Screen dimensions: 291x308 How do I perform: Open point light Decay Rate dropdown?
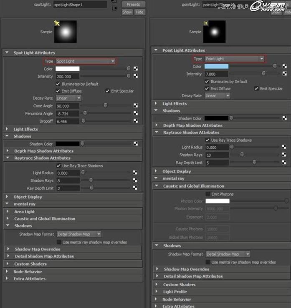click(x=217, y=95)
